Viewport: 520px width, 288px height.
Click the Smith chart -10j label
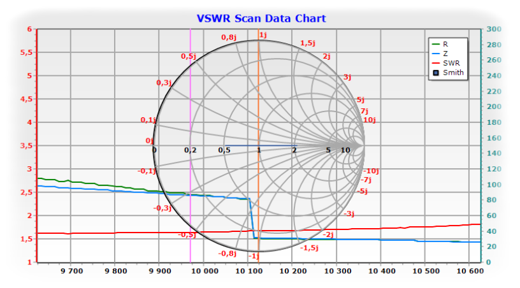[371, 171]
